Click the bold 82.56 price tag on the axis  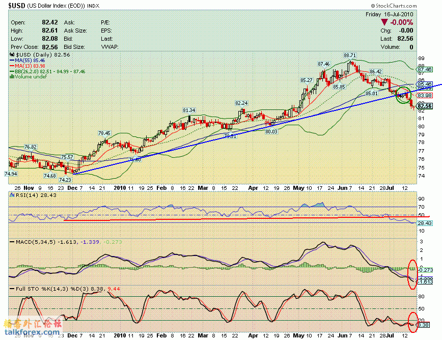tap(425, 106)
